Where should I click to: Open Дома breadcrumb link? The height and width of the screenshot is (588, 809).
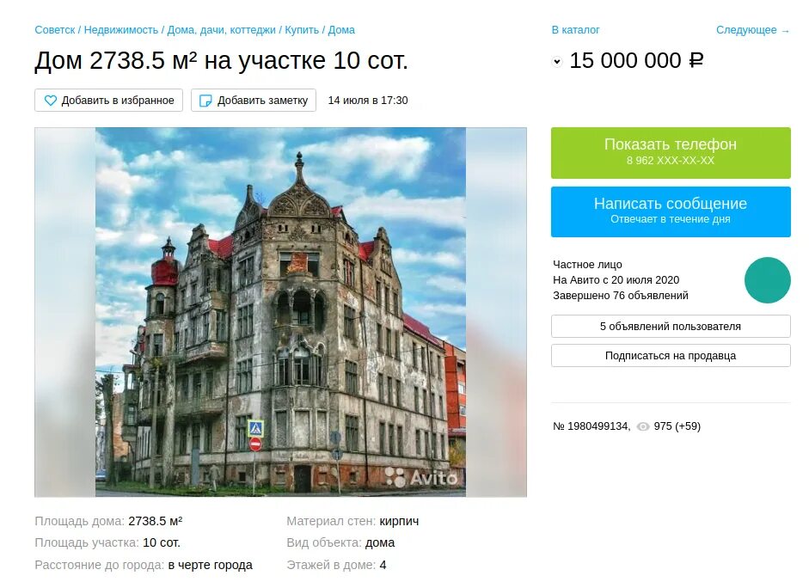click(x=341, y=30)
